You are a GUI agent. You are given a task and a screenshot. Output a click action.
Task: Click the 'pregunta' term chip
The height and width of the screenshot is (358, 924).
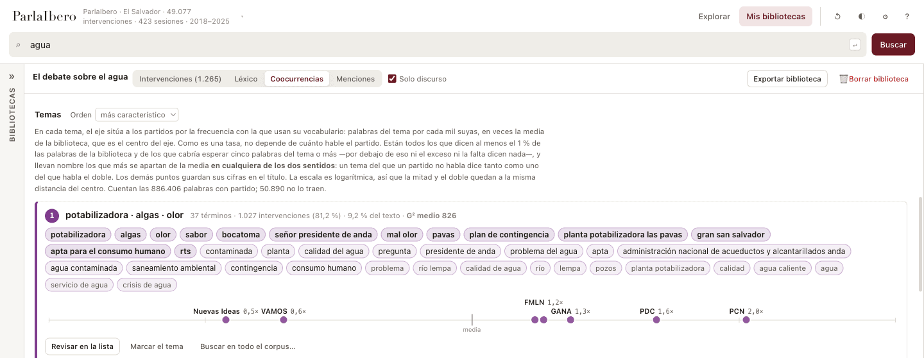(x=395, y=251)
